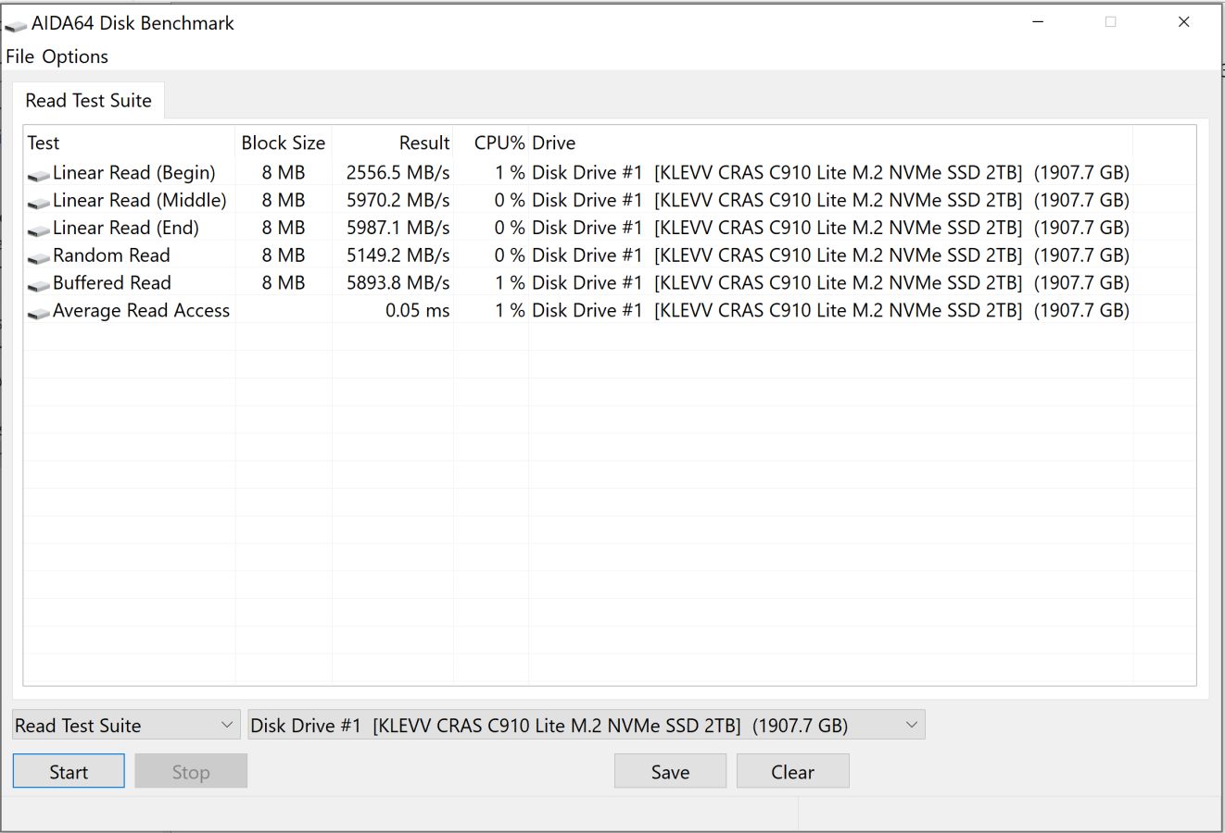Start the disk benchmark
Screen dimensions: 1225x833
pyautogui.click(x=69, y=772)
